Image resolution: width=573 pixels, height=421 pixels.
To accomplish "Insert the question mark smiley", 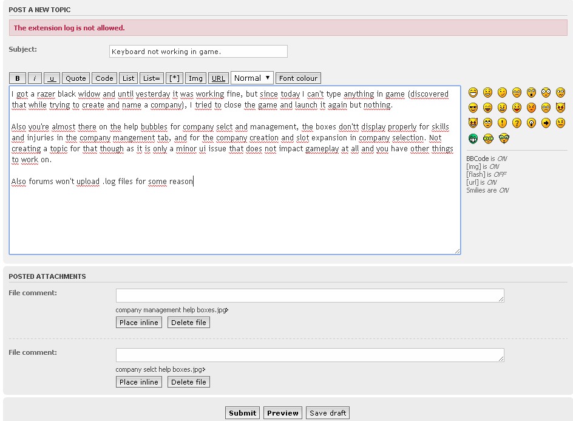I will (x=517, y=123).
